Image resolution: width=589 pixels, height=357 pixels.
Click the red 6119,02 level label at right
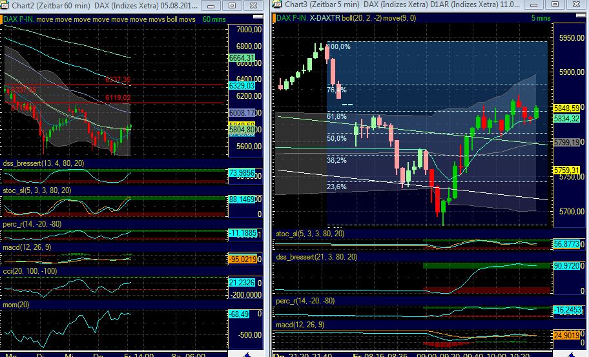point(118,98)
